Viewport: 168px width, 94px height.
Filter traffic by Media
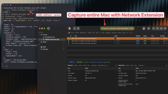120,33
